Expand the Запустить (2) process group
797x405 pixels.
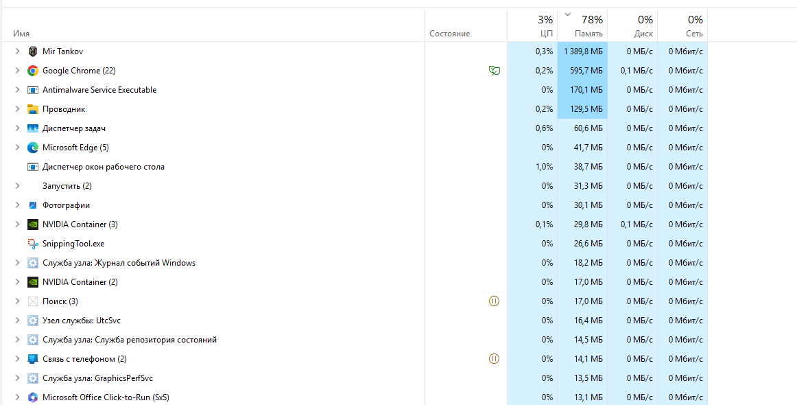pyautogui.click(x=18, y=186)
